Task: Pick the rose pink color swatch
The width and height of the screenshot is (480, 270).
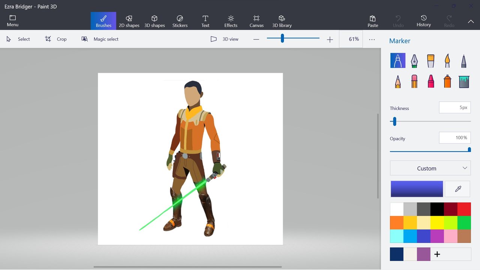Action: click(451, 236)
